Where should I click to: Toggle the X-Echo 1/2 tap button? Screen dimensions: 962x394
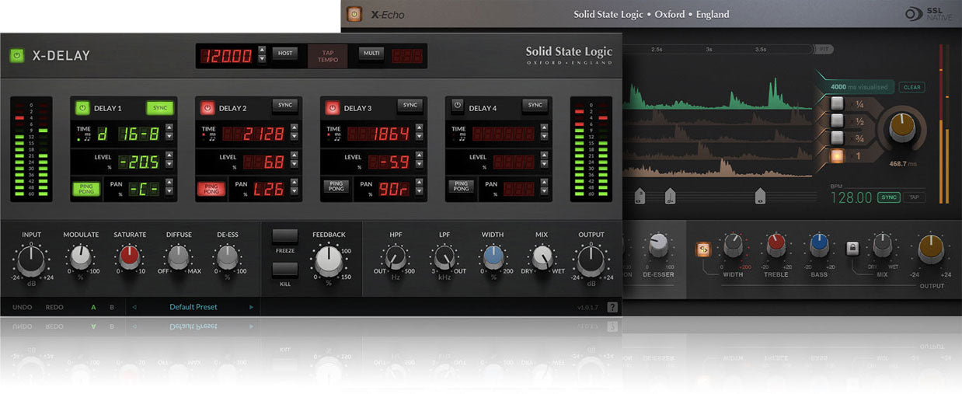(x=838, y=120)
